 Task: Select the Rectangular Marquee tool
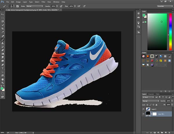point(2,18)
